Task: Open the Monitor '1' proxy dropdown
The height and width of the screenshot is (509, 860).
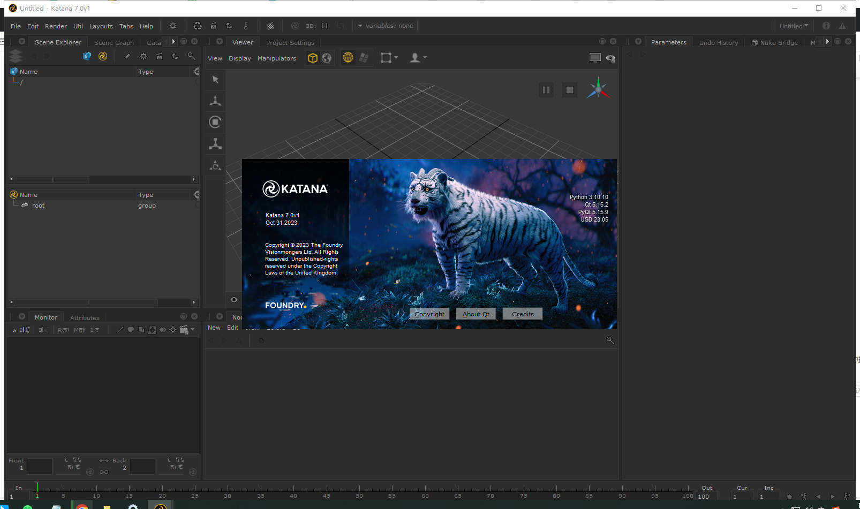Action: pos(95,330)
